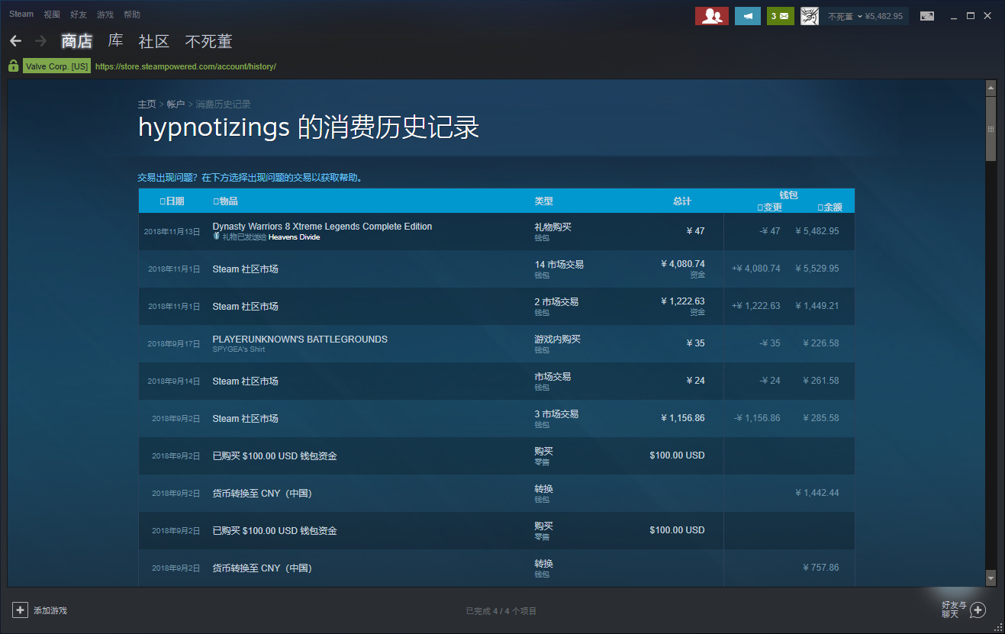Click the balance ¥ 5,529.95
Screen dimensions: 1005x634
pyautogui.click(x=817, y=269)
